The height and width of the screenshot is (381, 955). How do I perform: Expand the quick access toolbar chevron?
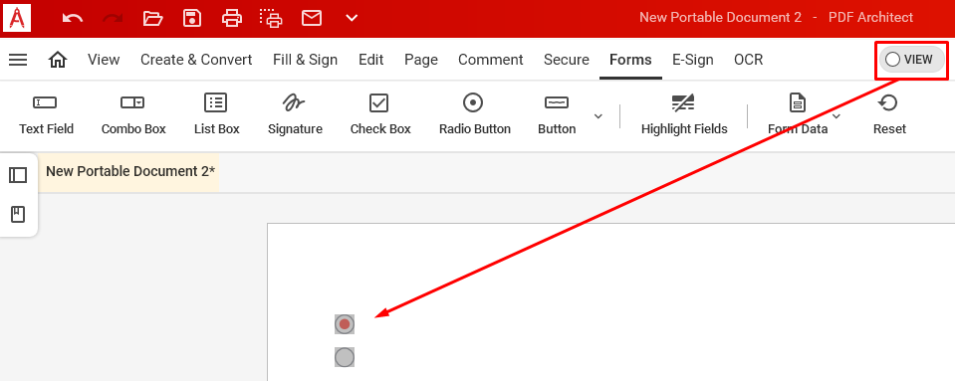point(352,18)
